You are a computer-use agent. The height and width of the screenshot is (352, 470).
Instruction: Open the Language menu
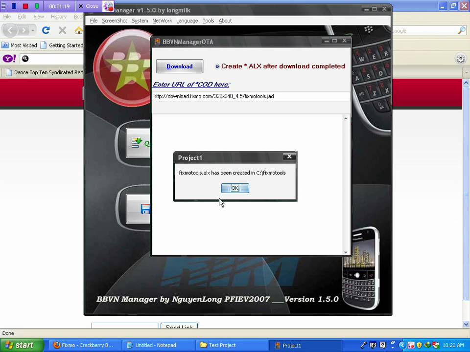point(187,21)
